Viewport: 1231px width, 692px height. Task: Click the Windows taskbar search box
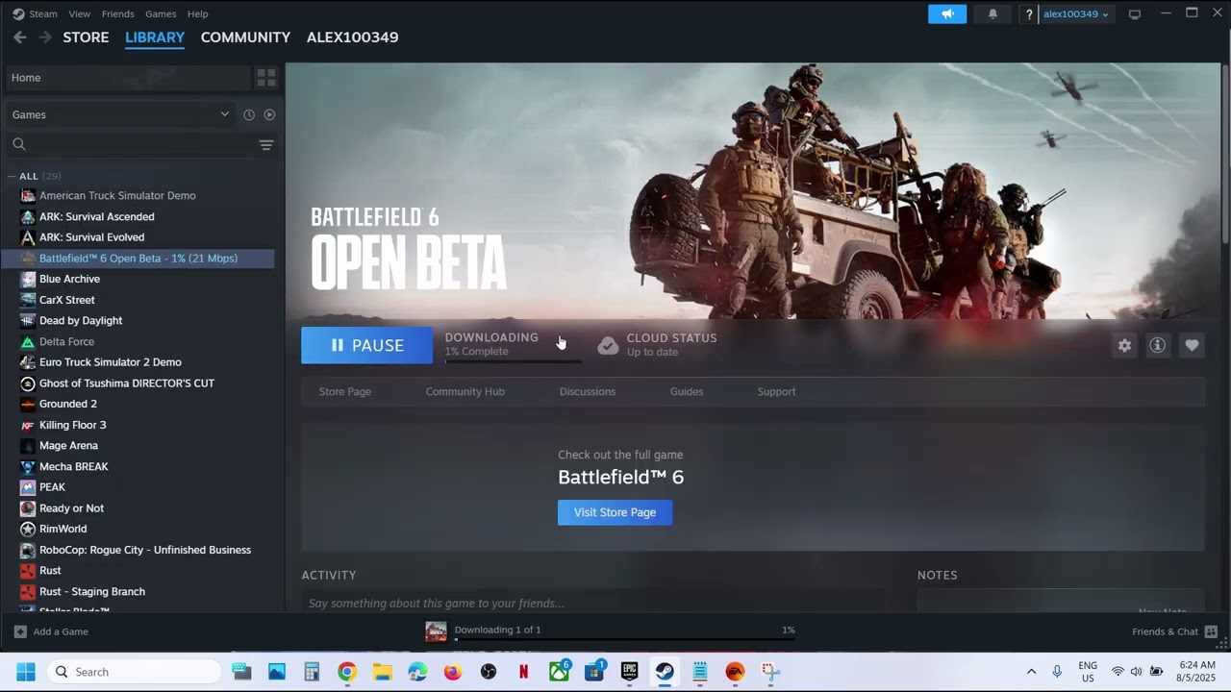(135, 672)
